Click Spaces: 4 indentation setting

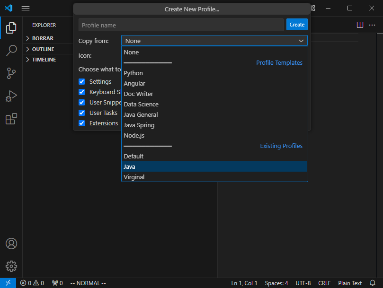(x=276, y=283)
